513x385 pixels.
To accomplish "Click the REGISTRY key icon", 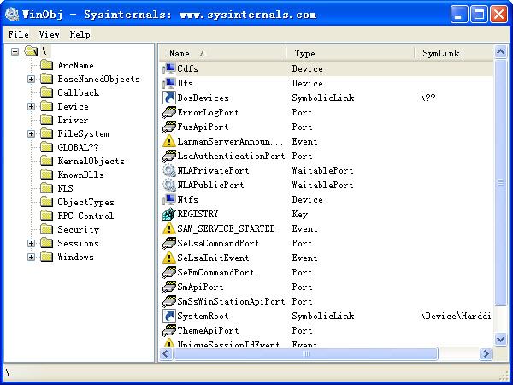I will tap(169, 214).
